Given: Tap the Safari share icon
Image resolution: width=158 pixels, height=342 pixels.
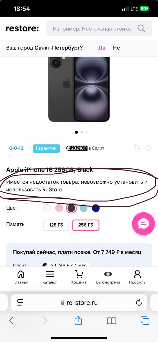Looking at the screenshot, I should pos(78,320).
